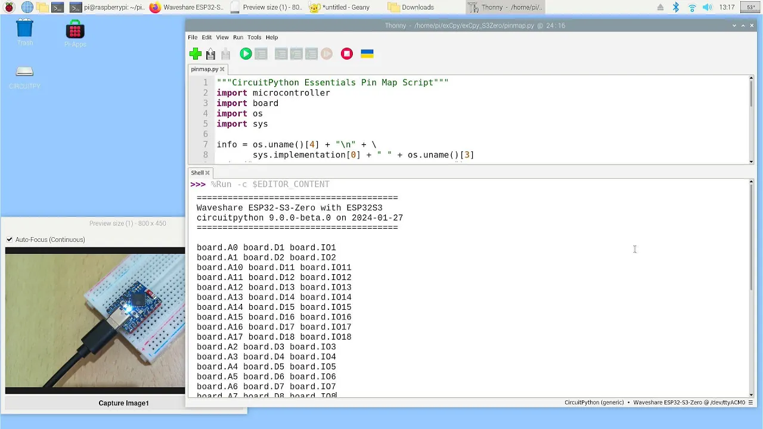Open the Help menu in Thonny
Image resolution: width=763 pixels, height=429 pixels.
point(272,37)
